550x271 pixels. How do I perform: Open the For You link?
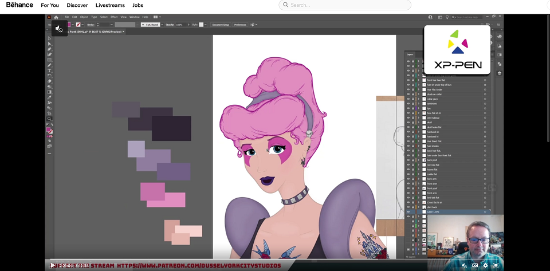click(50, 5)
